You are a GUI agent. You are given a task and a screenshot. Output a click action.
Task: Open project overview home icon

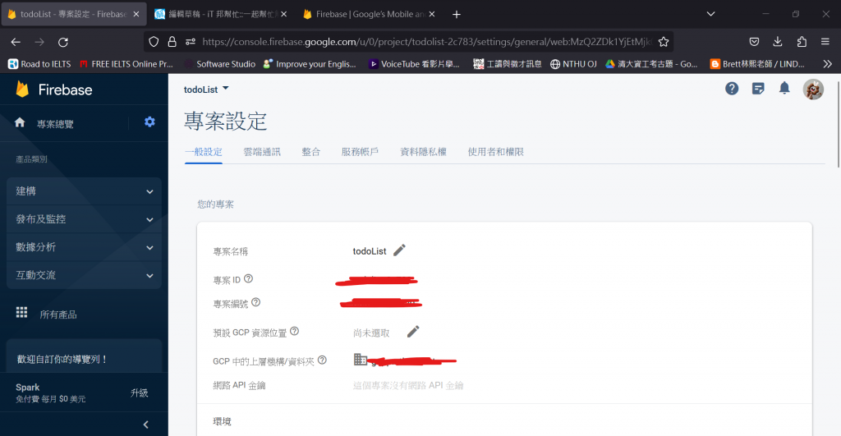tap(20, 123)
